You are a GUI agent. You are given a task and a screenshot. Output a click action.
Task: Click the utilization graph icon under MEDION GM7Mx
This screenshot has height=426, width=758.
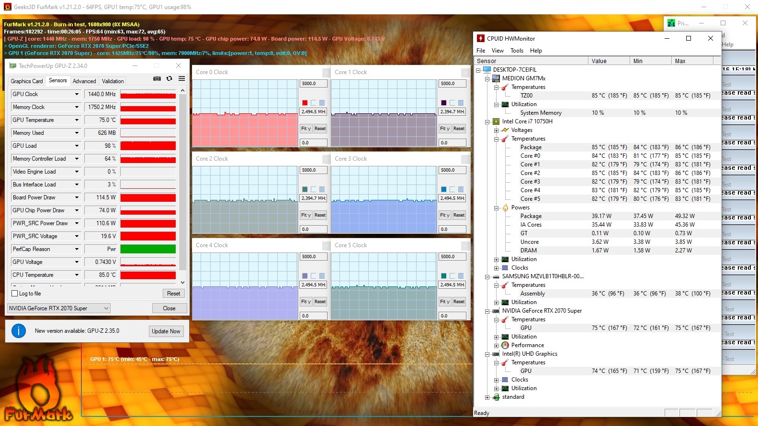pyautogui.click(x=505, y=104)
